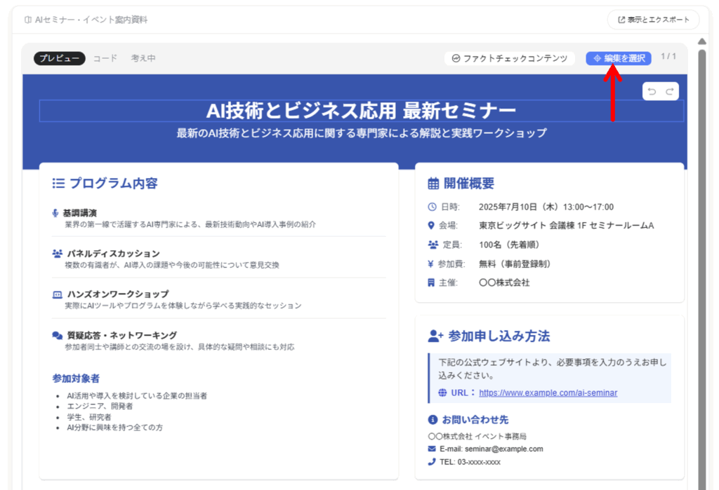This screenshot has height=490, width=719.
Task: Click the speech bubbles icon by 質疑応答
Action: (x=58, y=335)
